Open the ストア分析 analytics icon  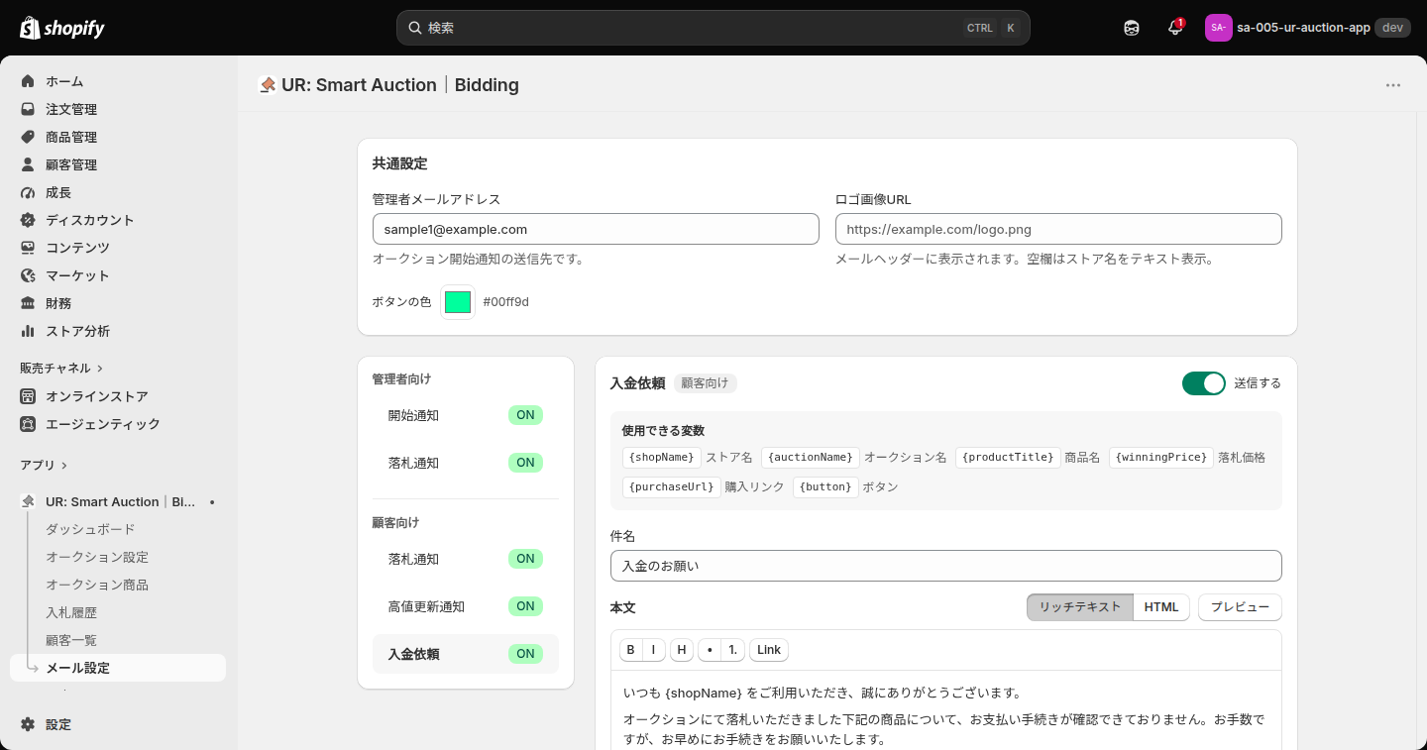[x=28, y=331]
